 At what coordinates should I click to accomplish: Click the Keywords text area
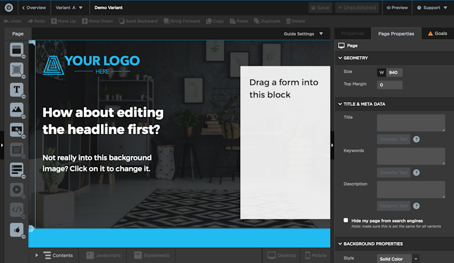[411, 156]
